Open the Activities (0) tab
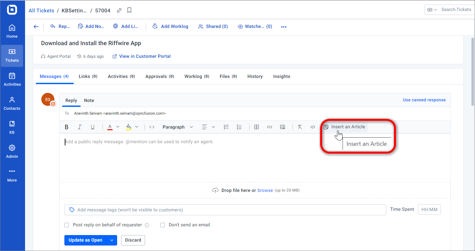Image resolution: width=475 pixels, height=251 pixels. [121, 76]
